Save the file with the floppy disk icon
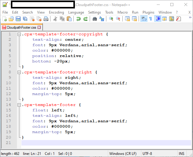The image size is (193, 157). (18, 19)
